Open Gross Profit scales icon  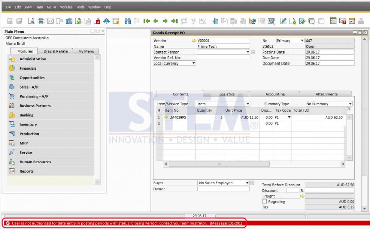coord(253,21)
